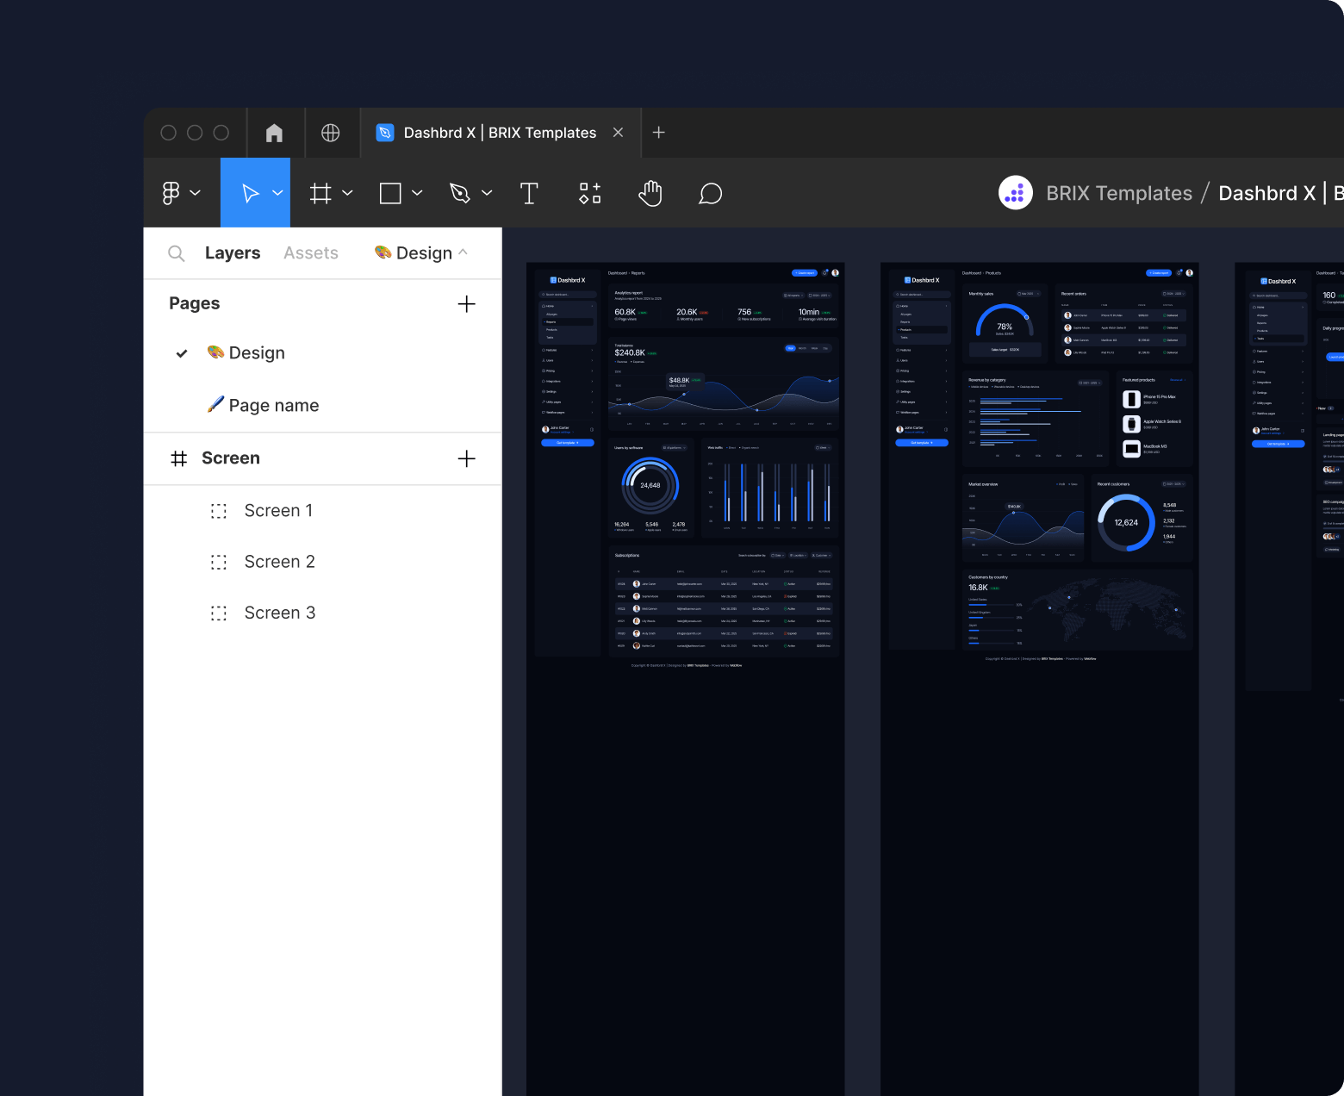Open the shape tools dropdown
The height and width of the screenshot is (1096, 1344).
(418, 192)
